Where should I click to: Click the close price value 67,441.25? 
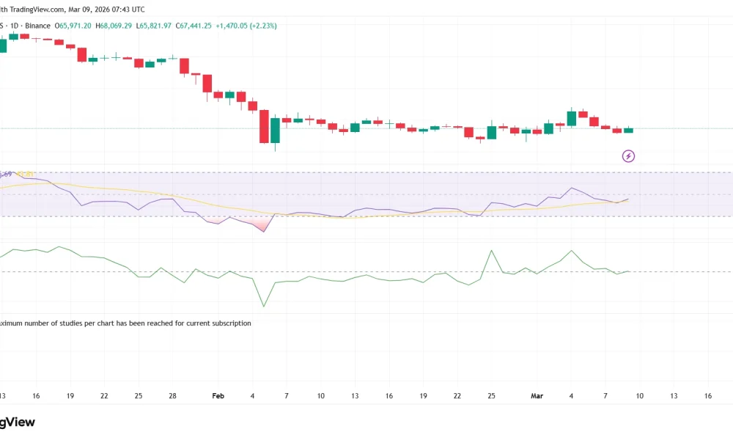click(194, 24)
